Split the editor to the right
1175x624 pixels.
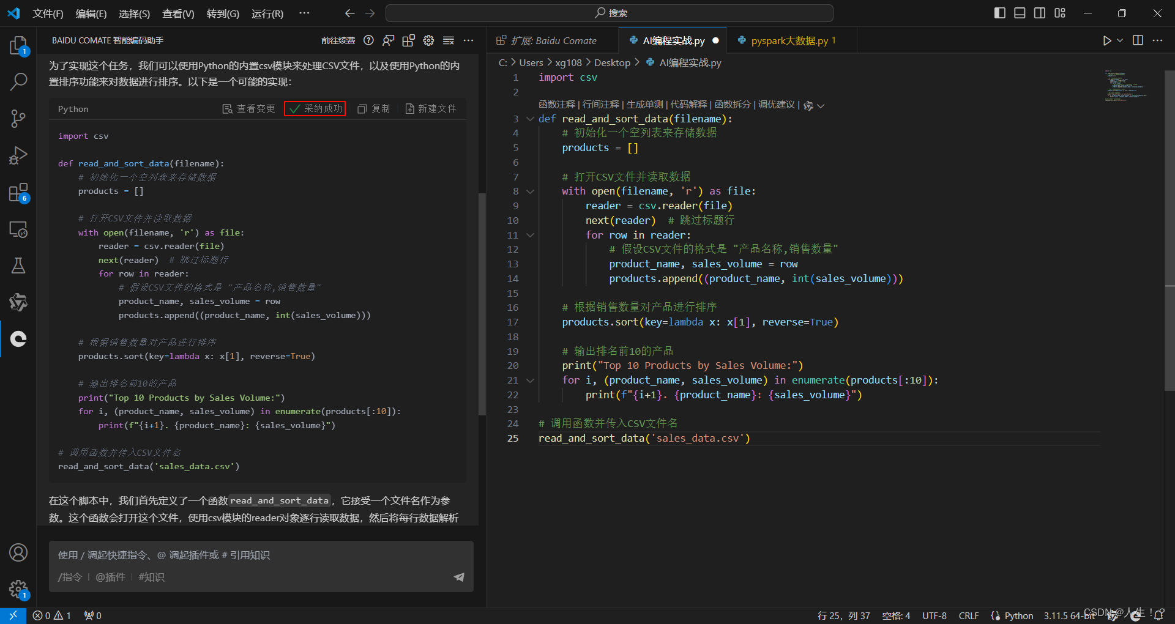click(x=1138, y=40)
